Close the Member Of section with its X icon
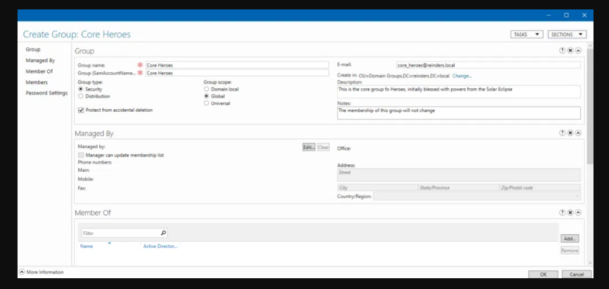The height and width of the screenshot is (289, 609). [x=570, y=212]
